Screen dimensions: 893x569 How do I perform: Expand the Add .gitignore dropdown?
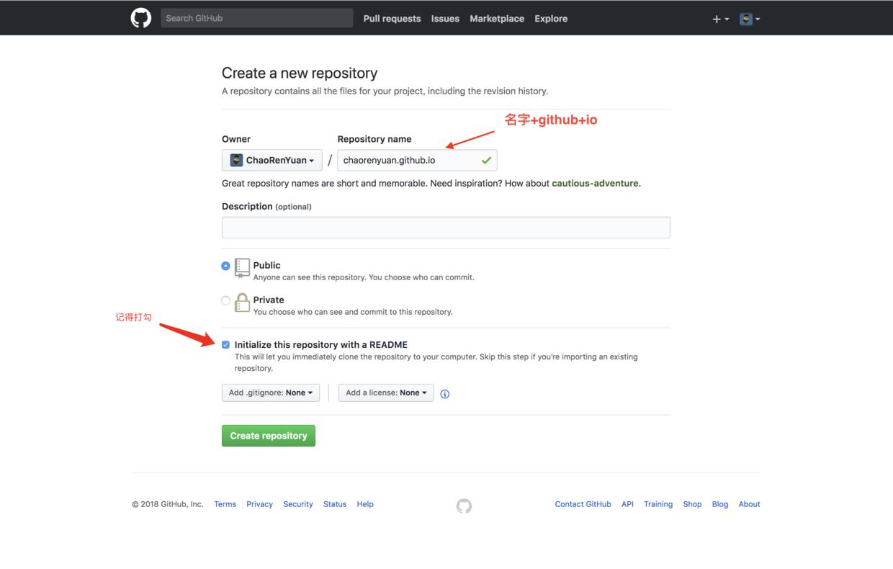(x=271, y=393)
